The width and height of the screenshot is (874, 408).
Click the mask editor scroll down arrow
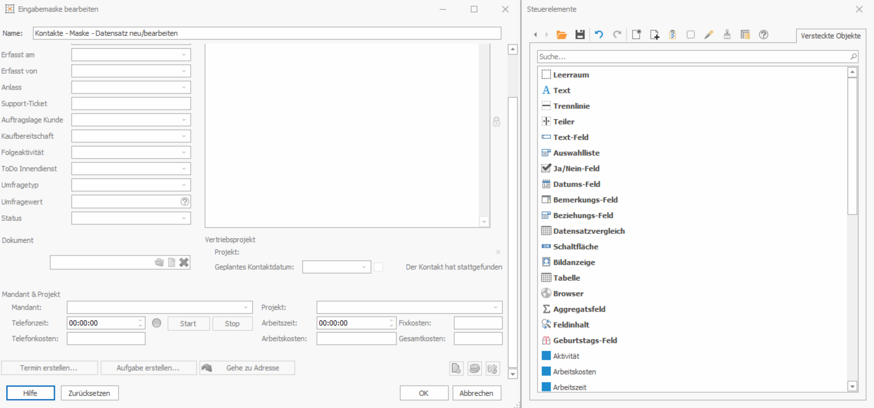513,374
